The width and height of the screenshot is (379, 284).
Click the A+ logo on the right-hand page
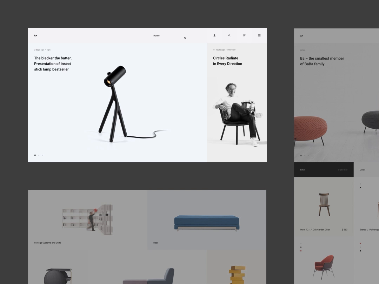point(301,35)
